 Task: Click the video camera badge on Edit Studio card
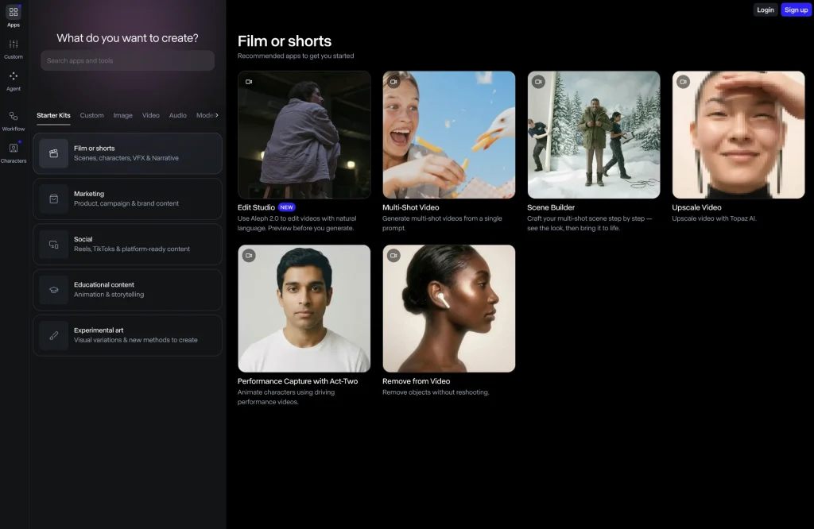pyautogui.click(x=249, y=82)
